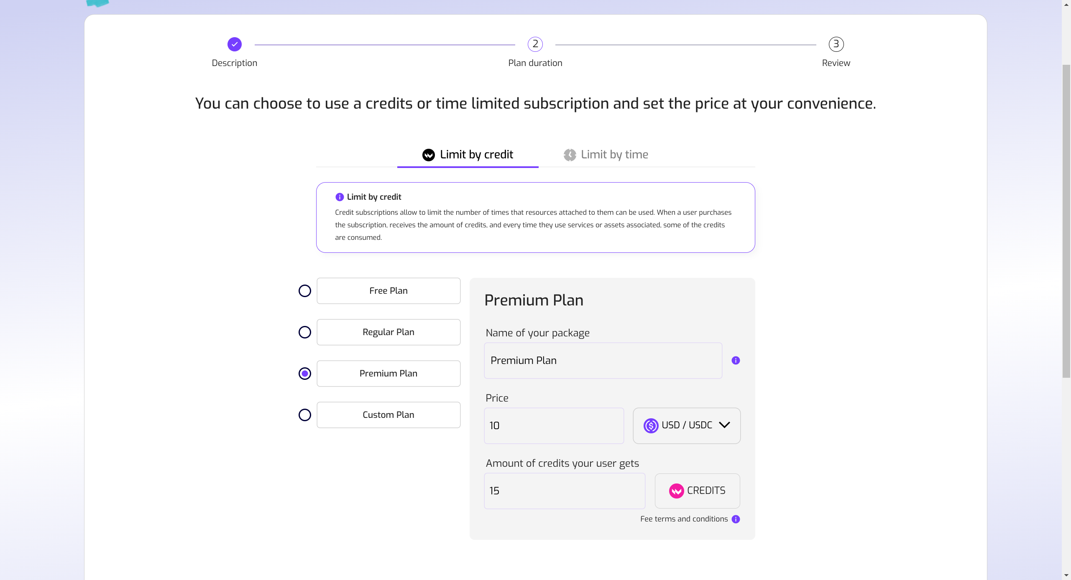Image resolution: width=1071 pixels, height=580 pixels.
Task: Open Fee terms and conditions link
Action: coord(684,519)
